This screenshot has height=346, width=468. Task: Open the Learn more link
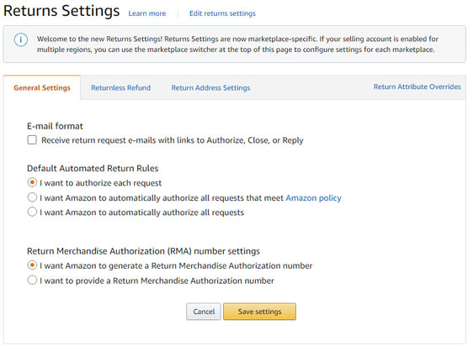(x=146, y=13)
